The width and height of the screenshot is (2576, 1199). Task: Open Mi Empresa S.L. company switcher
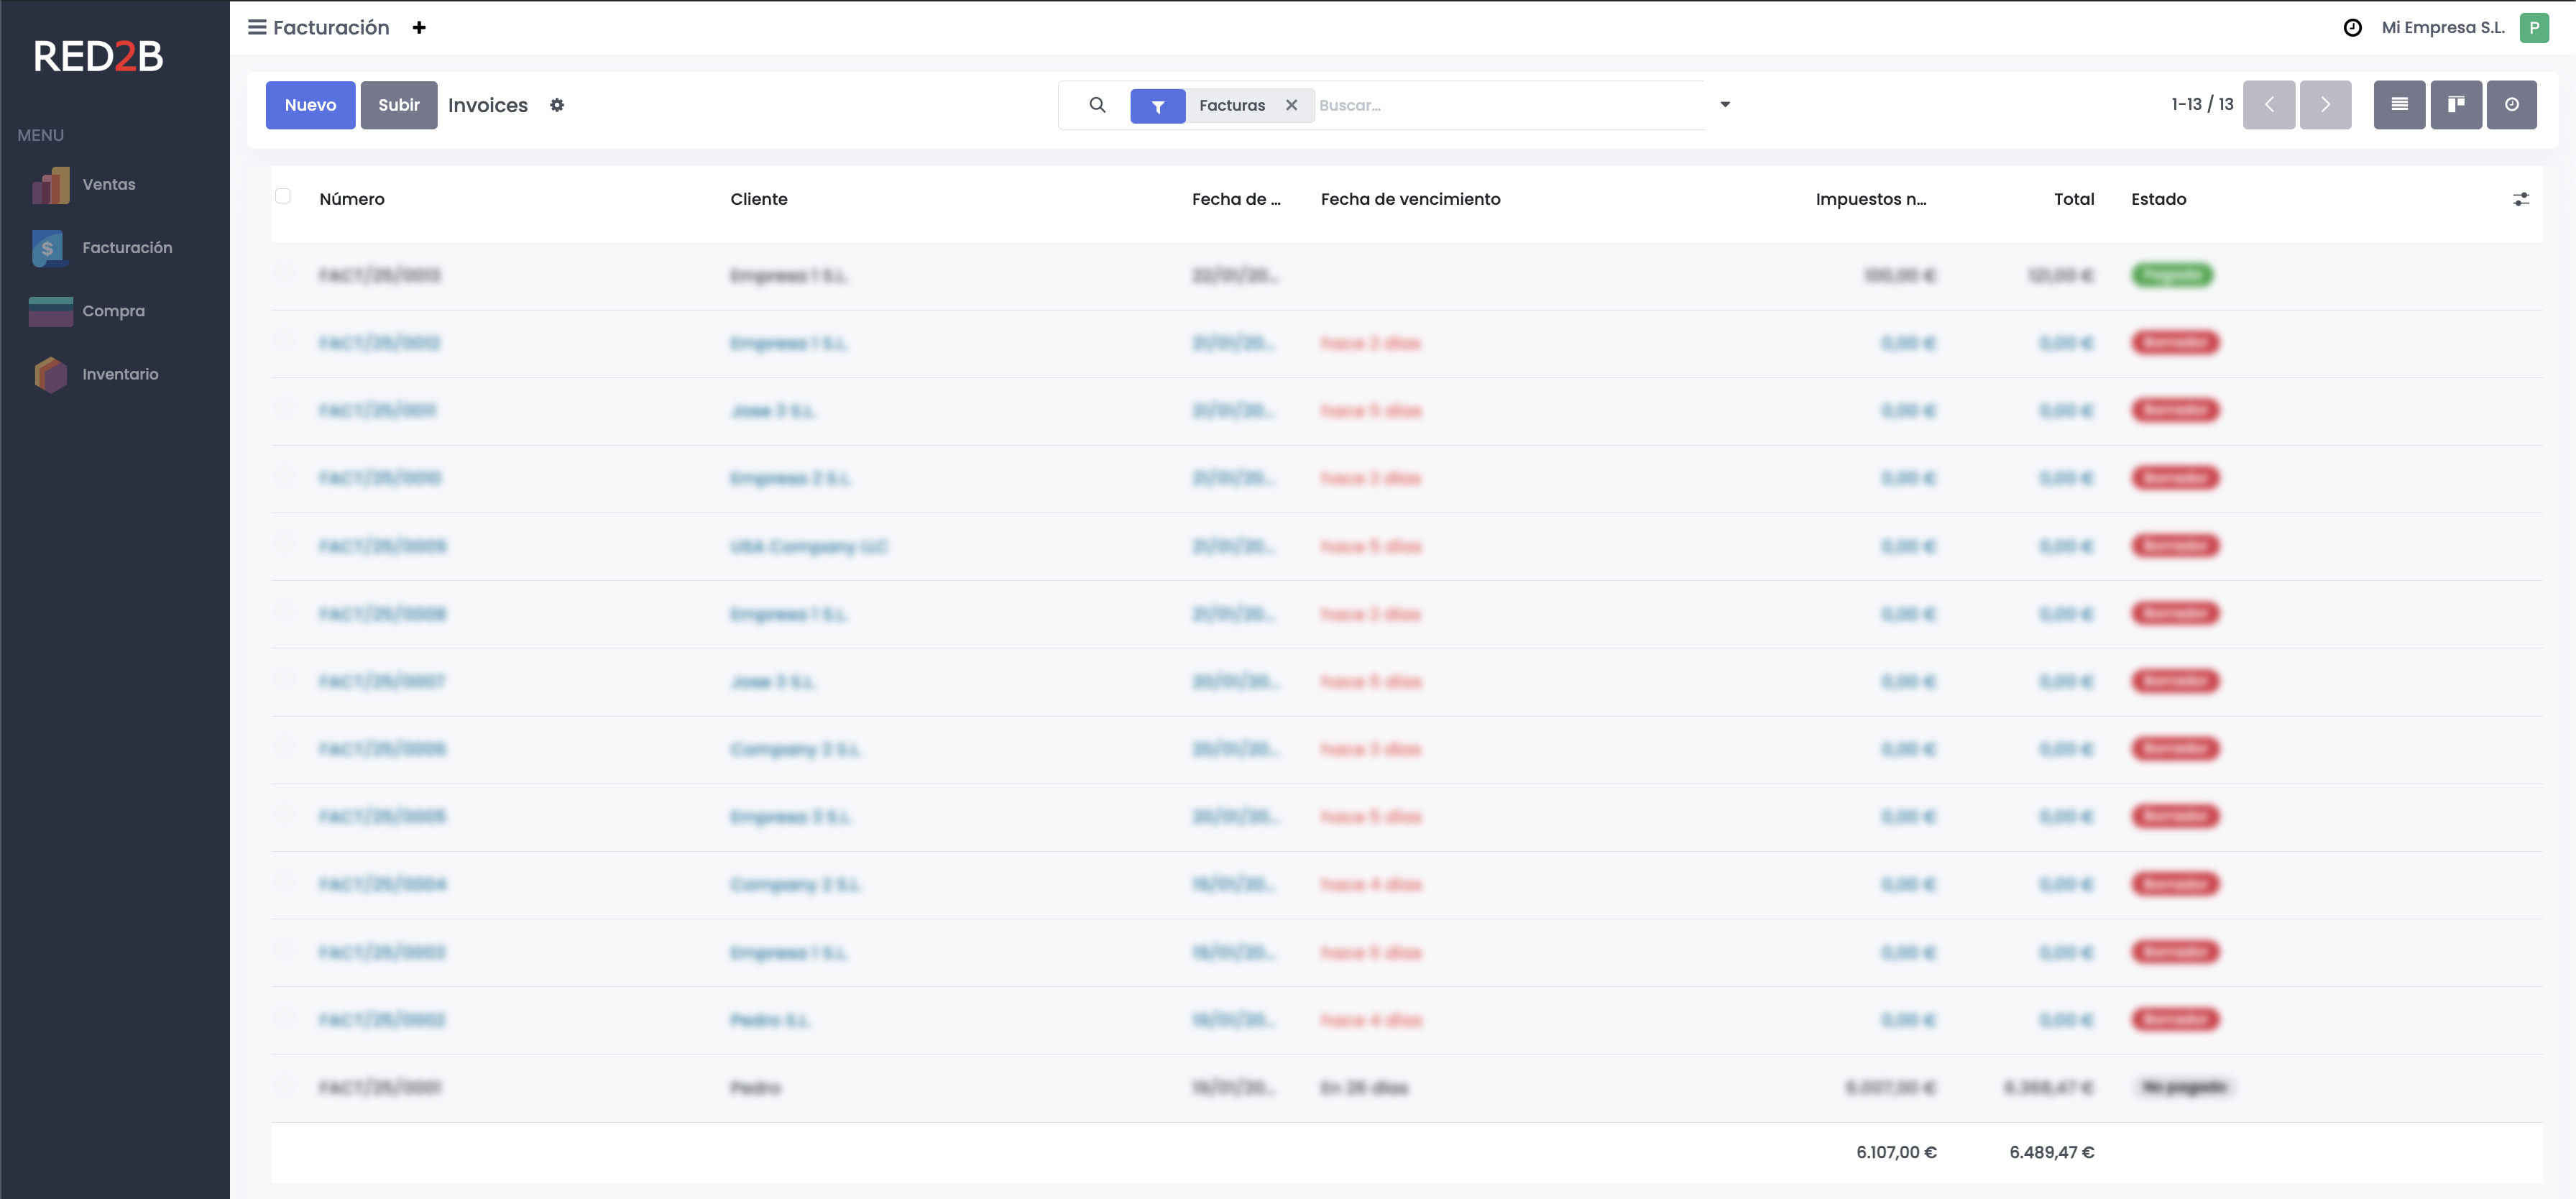point(2442,28)
